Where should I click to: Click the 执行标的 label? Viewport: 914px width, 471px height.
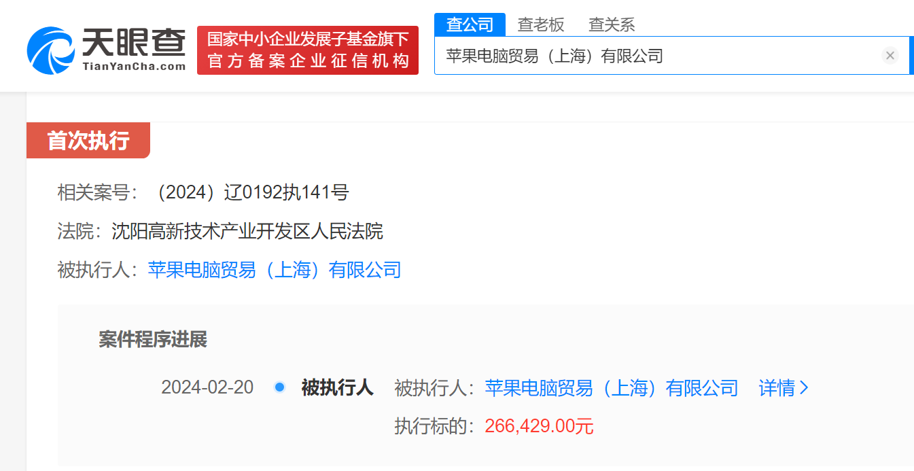coord(435,427)
